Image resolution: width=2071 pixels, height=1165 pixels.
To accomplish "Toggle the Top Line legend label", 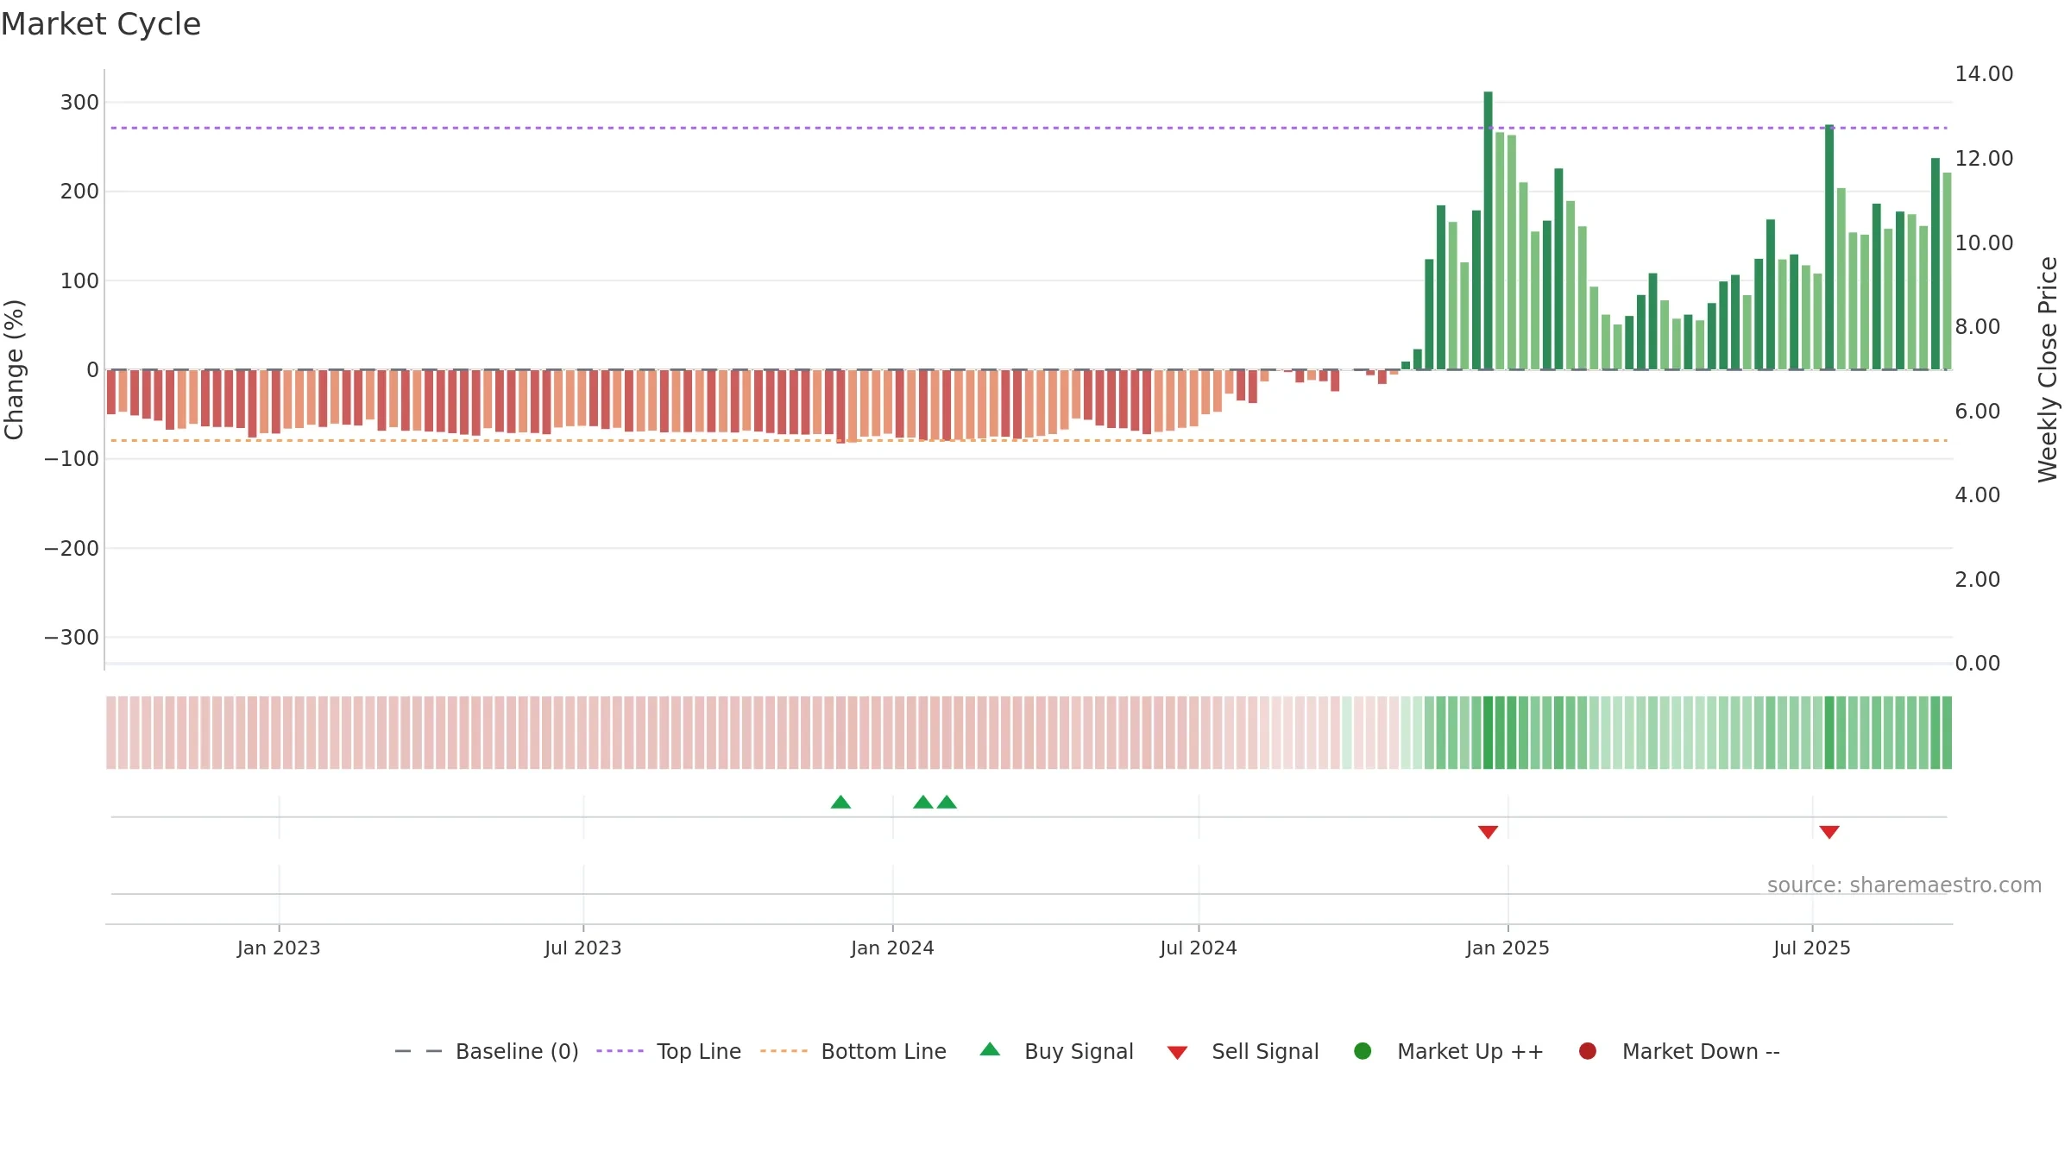I will tap(699, 1052).
